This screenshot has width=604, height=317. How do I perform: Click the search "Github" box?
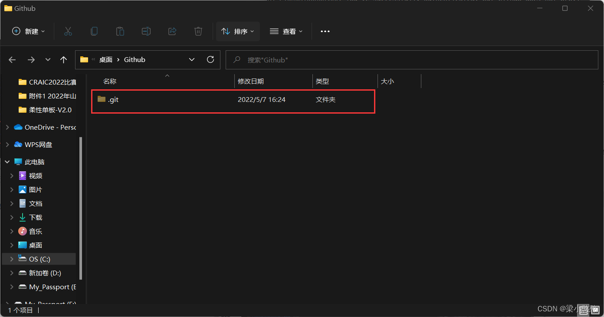coord(412,60)
